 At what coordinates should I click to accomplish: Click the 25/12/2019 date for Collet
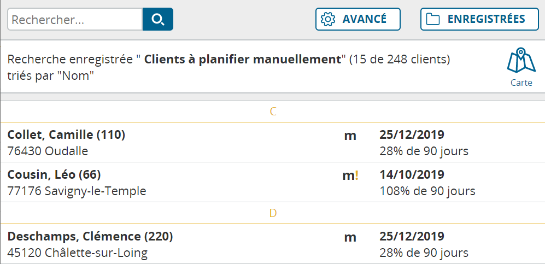[x=412, y=134]
